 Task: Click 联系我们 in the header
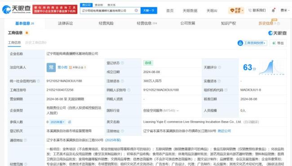pyautogui.click(x=257, y=10)
